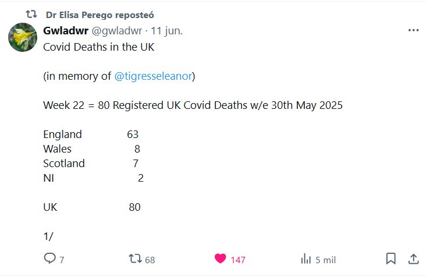Open the Gwladwr display name
The width and height of the screenshot is (426, 276).
tap(65, 31)
